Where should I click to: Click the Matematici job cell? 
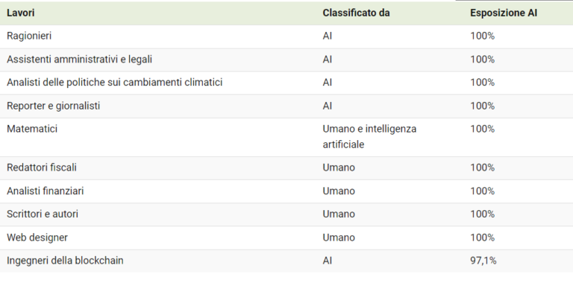click(x=32, y=129)
